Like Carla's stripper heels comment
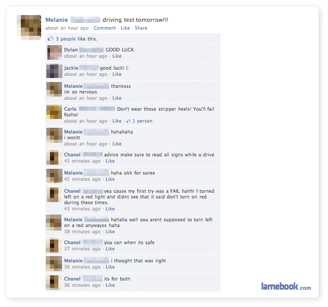Image resolution: width=328 pixels, height=307 pixels. pos(117,121)
